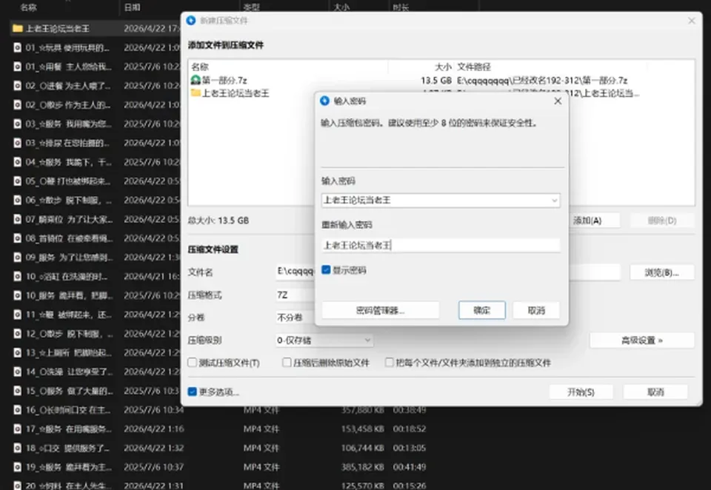This screenshot has height=490, width=711.
Task: Click the video file icon of row 19_
Action: tap(18, 467)
